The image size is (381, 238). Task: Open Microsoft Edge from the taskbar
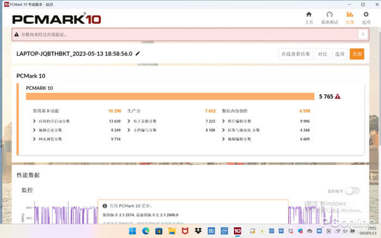click(145, 231)
